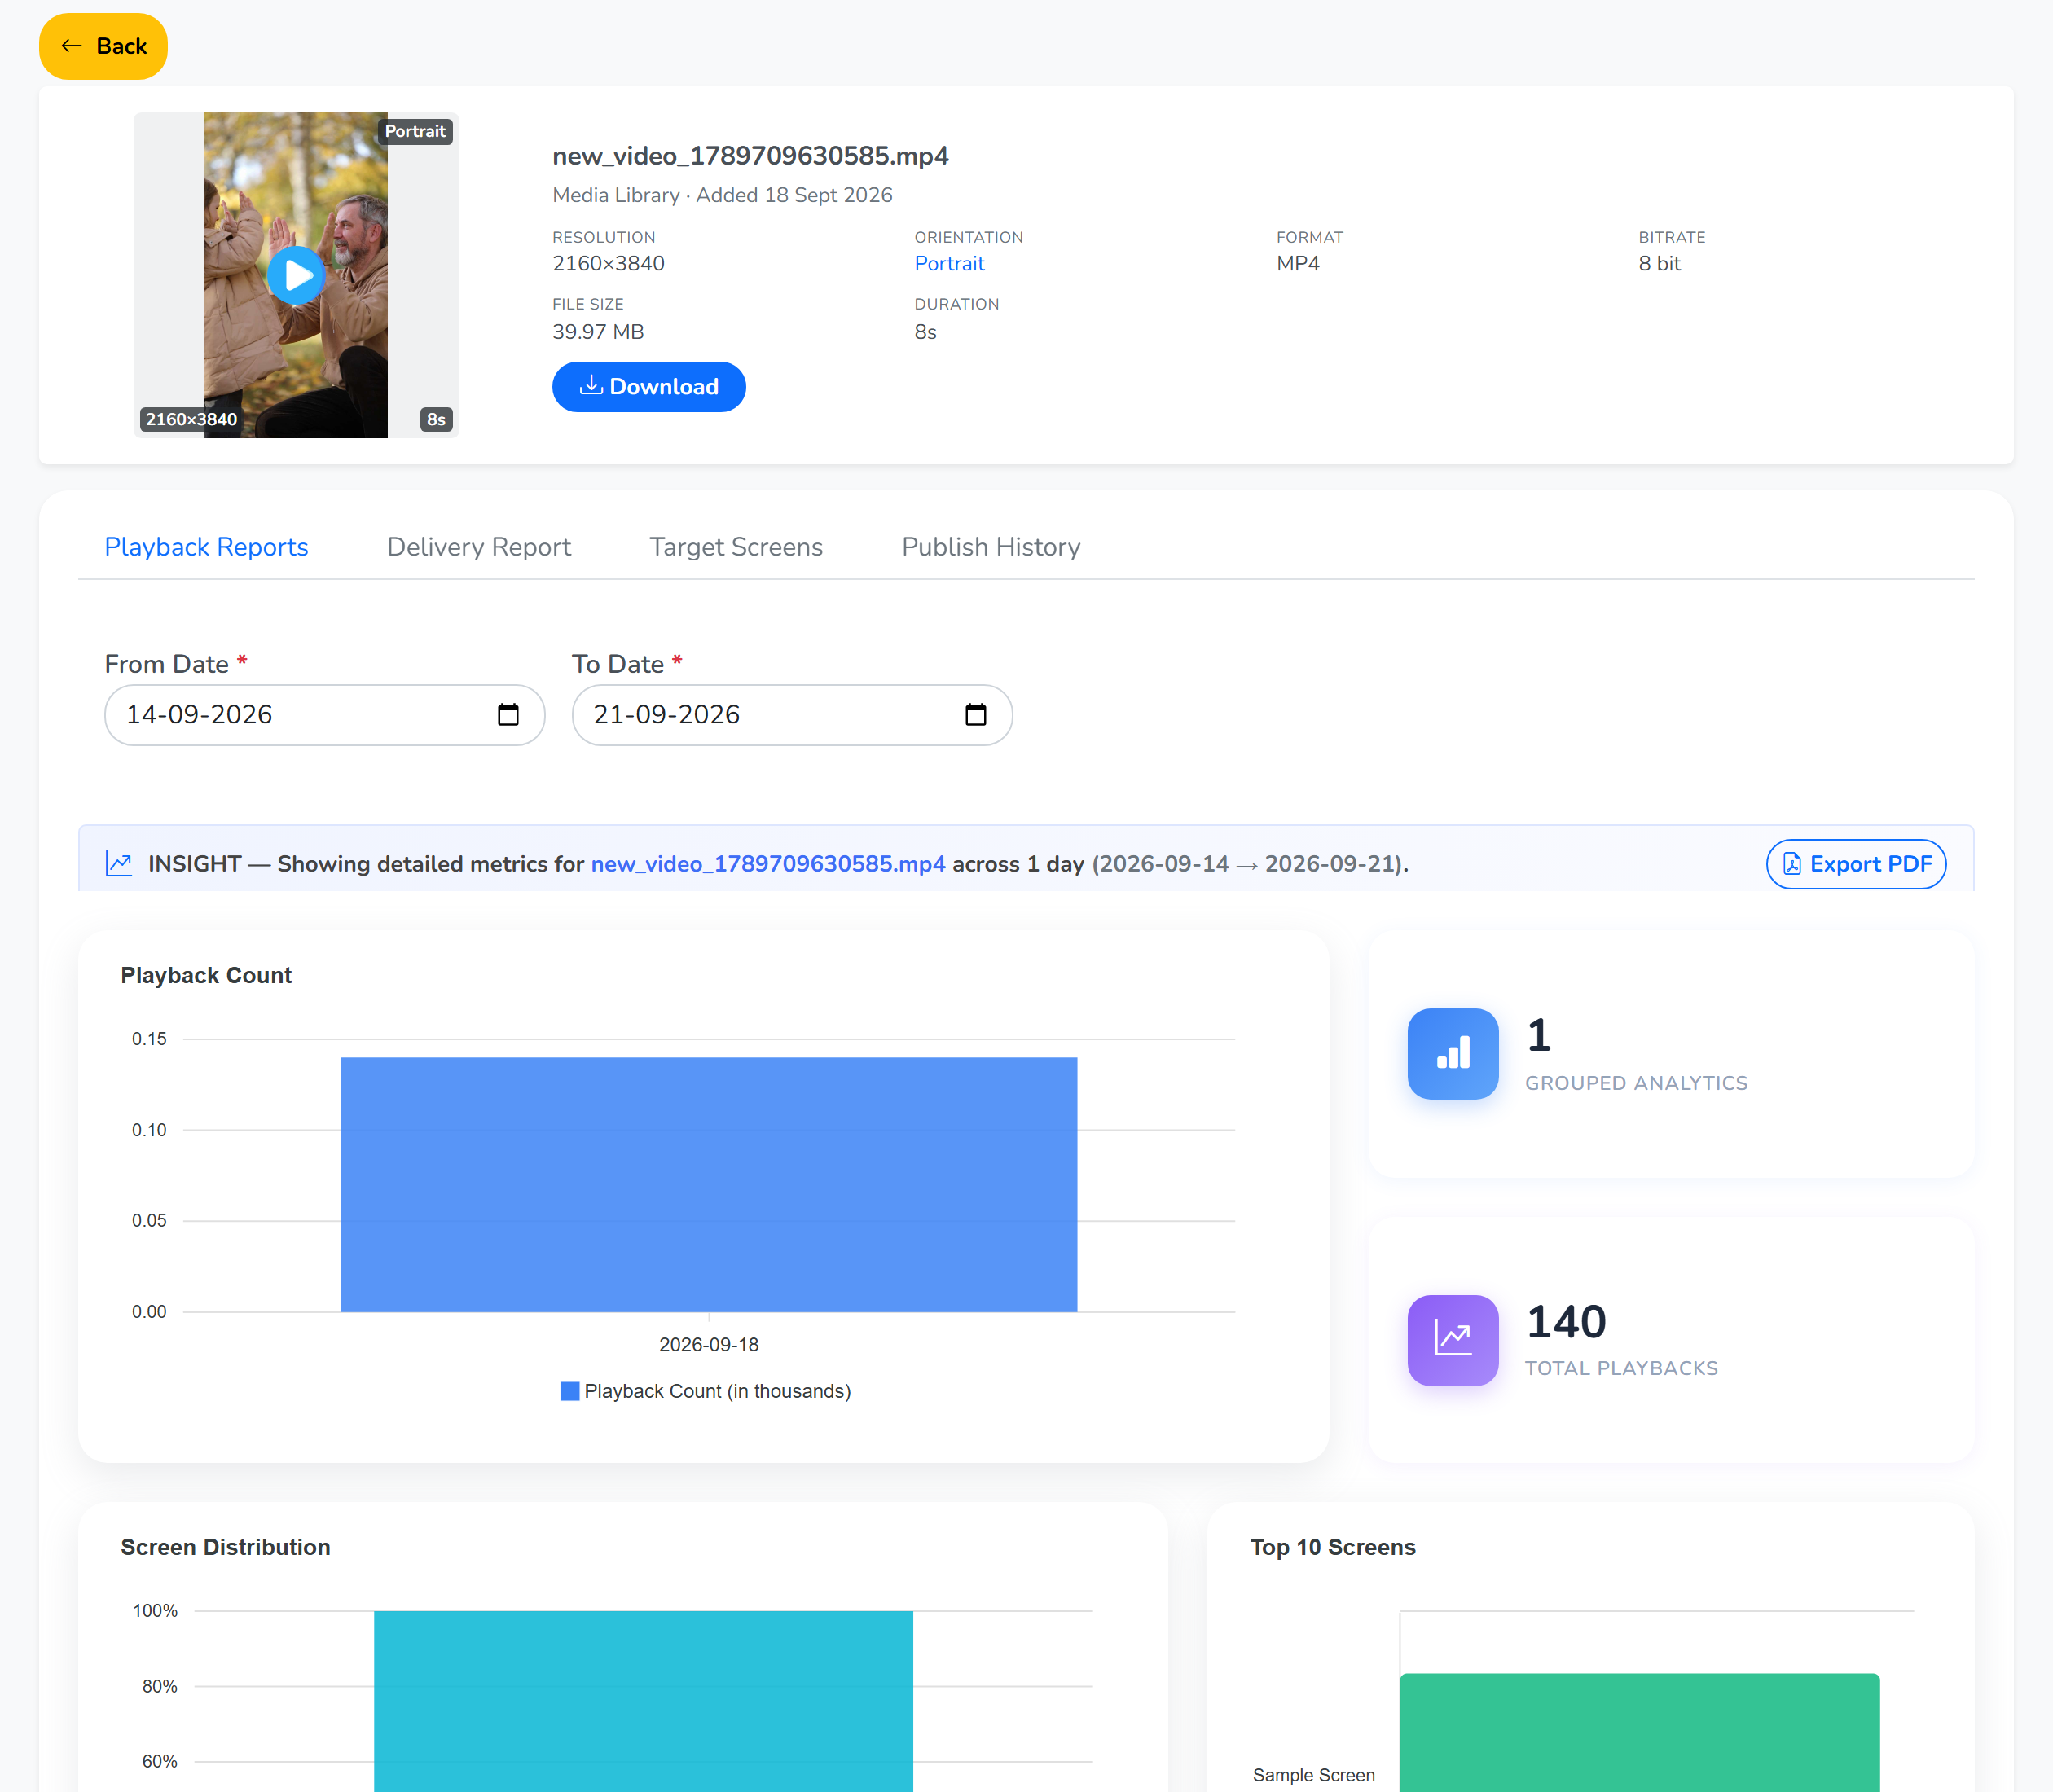
Task: Play the video preview thumbnail
Action: click(x=296, y=275)
